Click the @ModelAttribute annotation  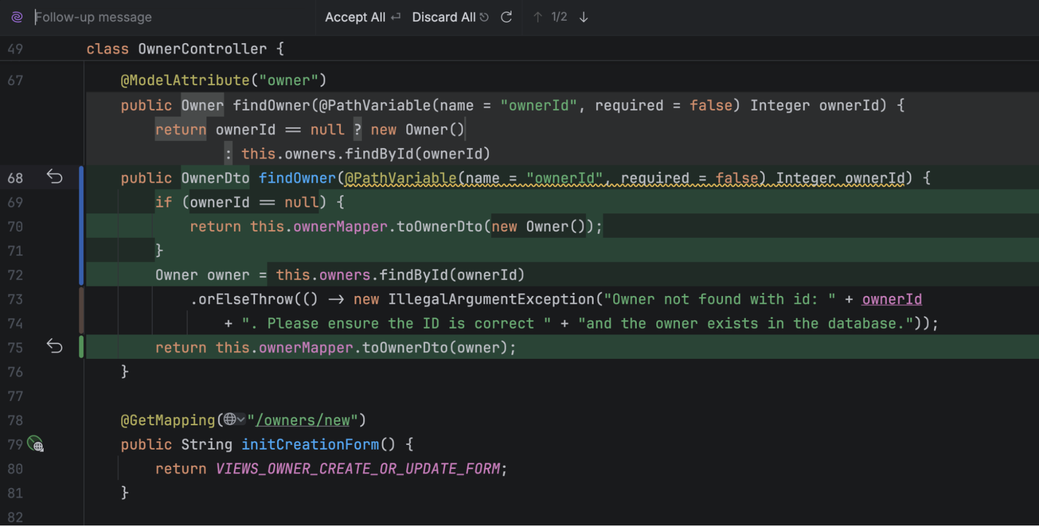coord(185,80)
